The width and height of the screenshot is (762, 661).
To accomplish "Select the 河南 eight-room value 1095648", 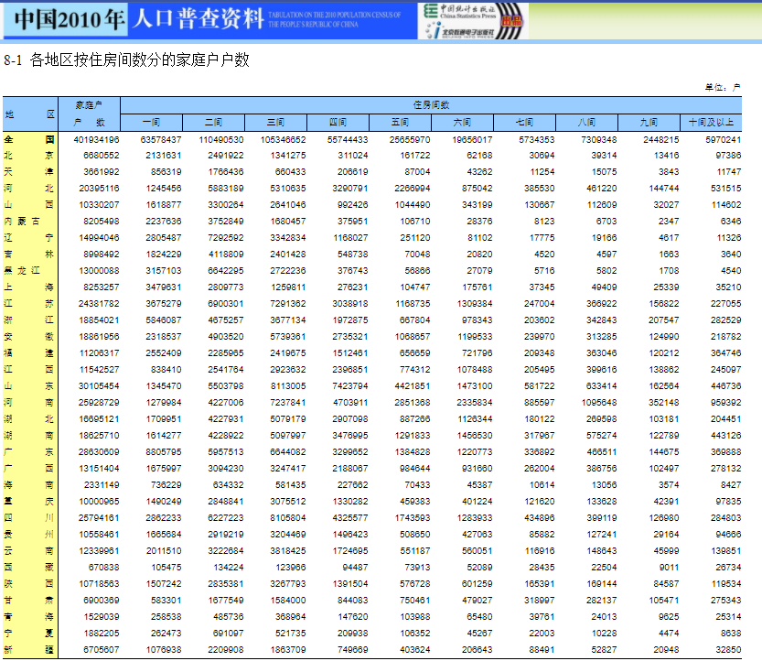I will [598, 403].
